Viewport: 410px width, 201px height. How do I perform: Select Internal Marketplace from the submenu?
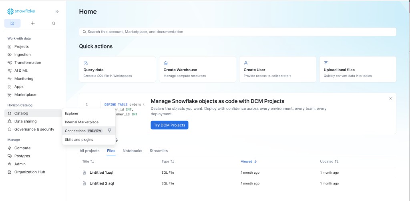(x=89, y=122)
